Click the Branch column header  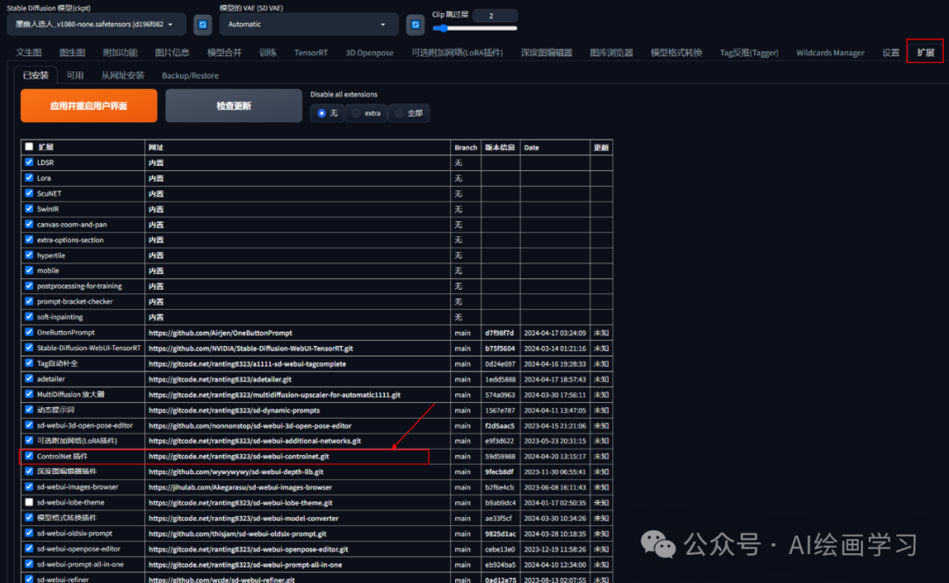coord(466,148)
